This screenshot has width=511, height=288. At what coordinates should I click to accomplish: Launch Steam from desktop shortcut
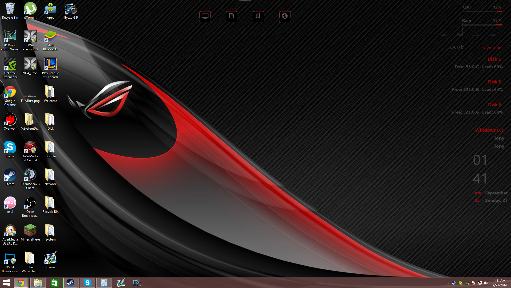[x=10, y=177]
